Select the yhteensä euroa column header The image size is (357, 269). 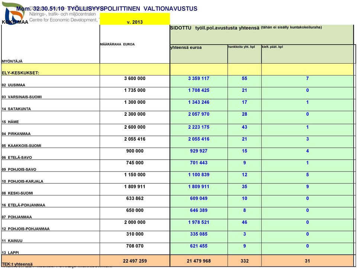[x=186, y=47]
